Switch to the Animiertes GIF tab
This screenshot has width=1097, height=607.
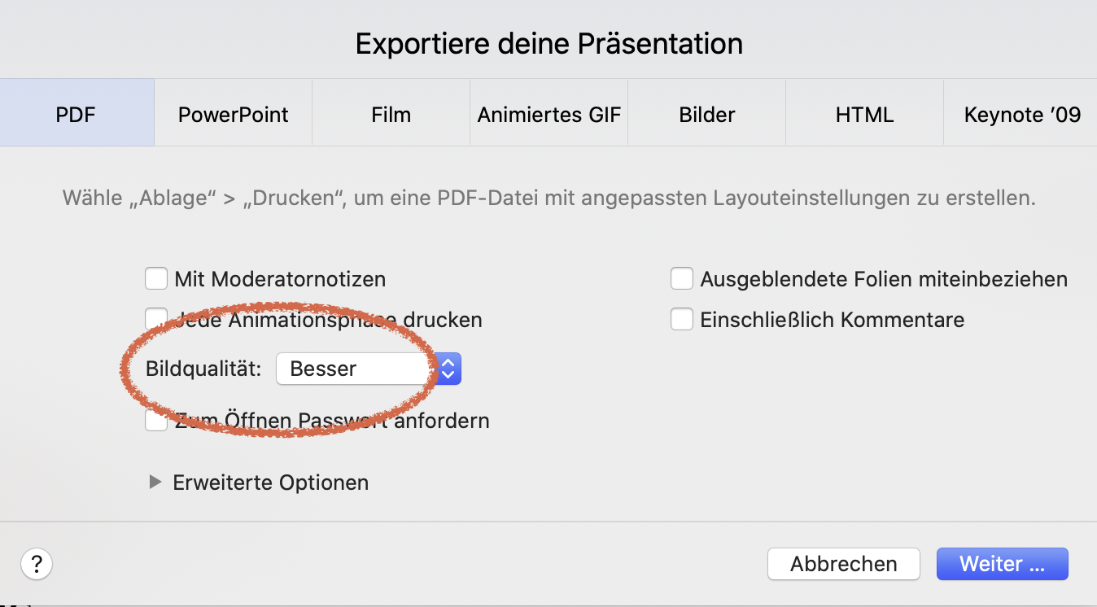(x=548, y=115)
